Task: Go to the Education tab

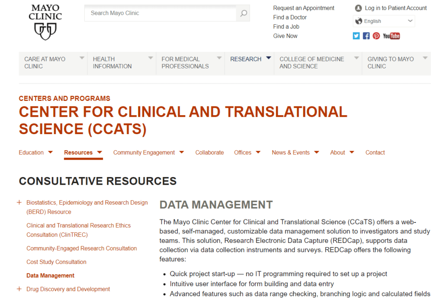Action: click(31, 153)
